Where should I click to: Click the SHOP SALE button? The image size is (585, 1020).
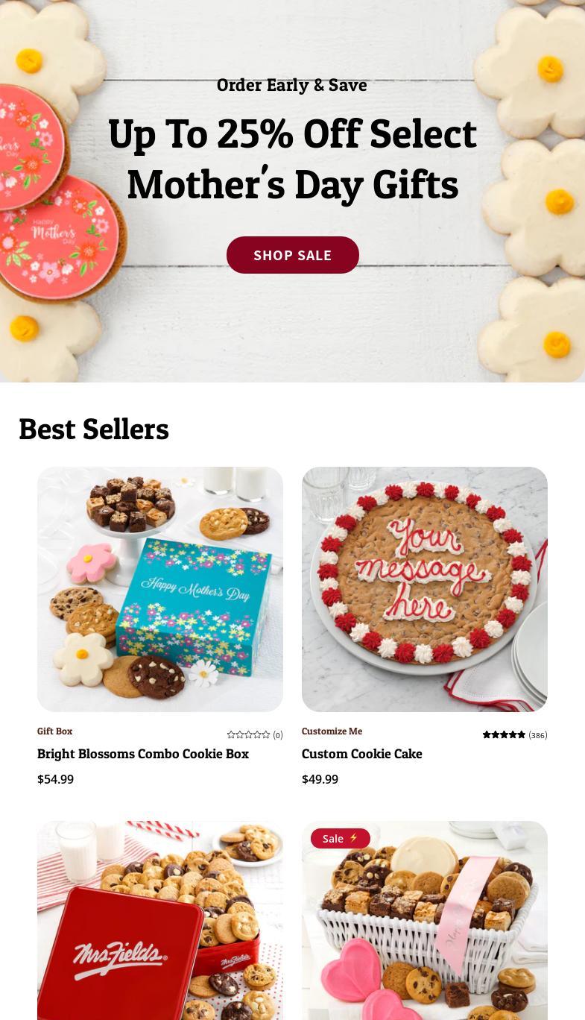pyautogui.click(x=292, y=255)
